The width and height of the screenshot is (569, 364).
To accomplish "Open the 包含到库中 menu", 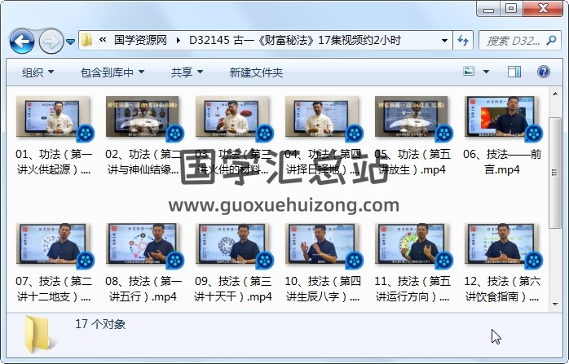I will tap(114, 72).
